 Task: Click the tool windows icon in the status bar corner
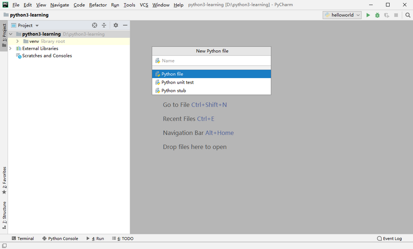[4, 245]
